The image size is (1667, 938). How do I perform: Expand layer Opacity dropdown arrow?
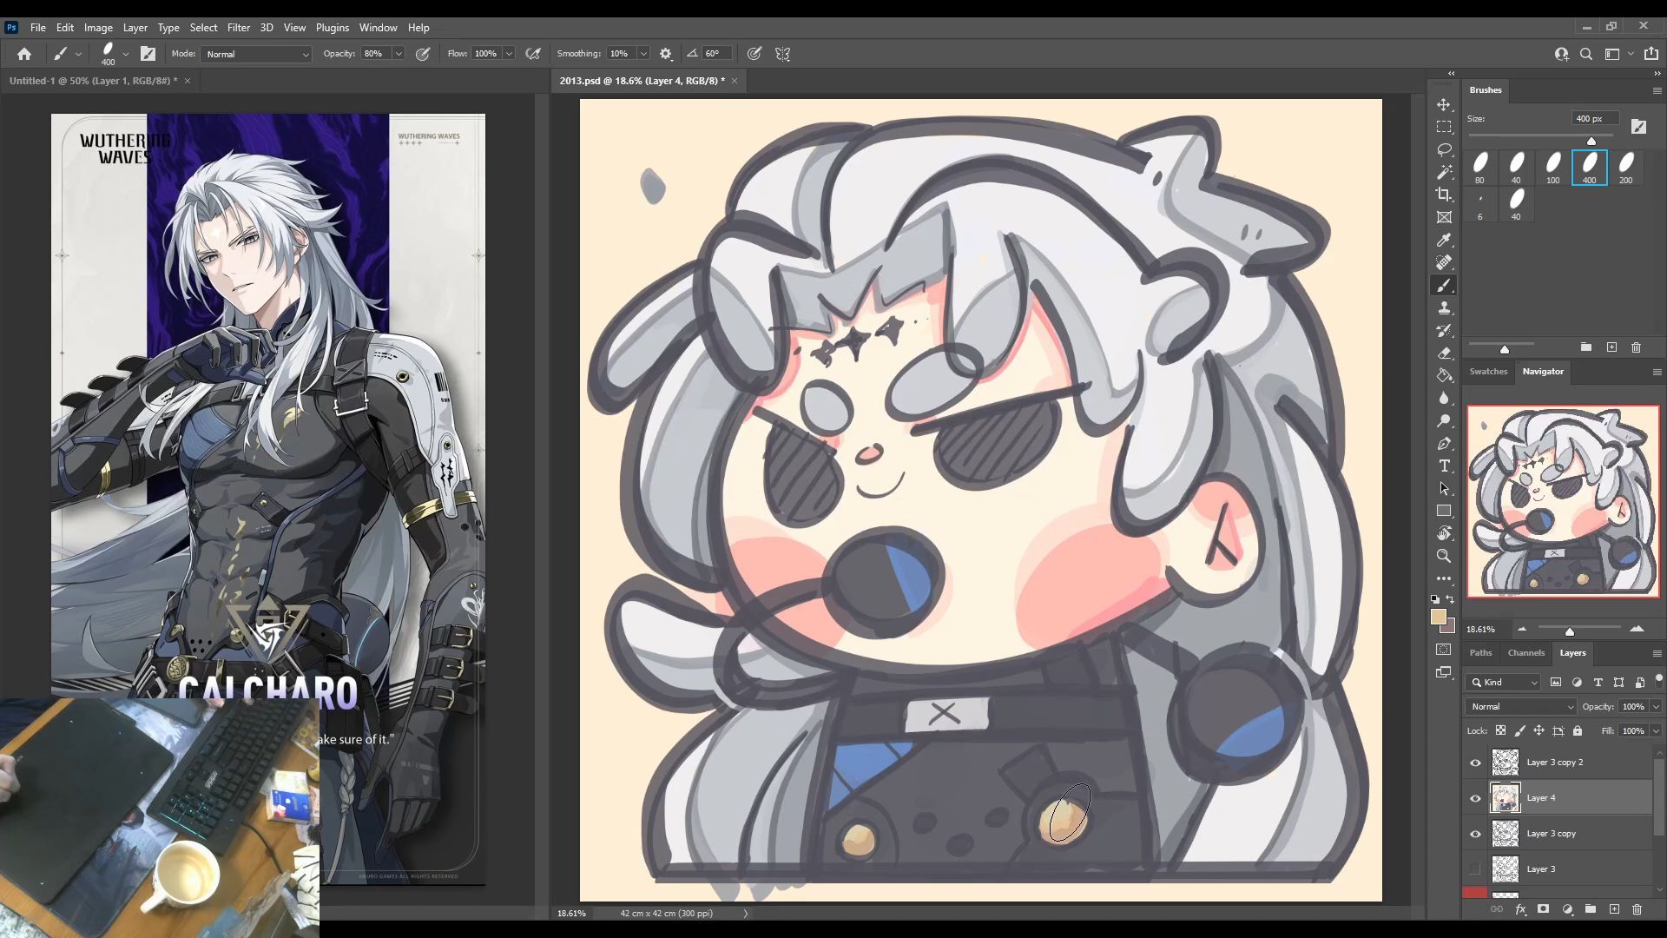pyautogui.click(x=1656, y=707)
